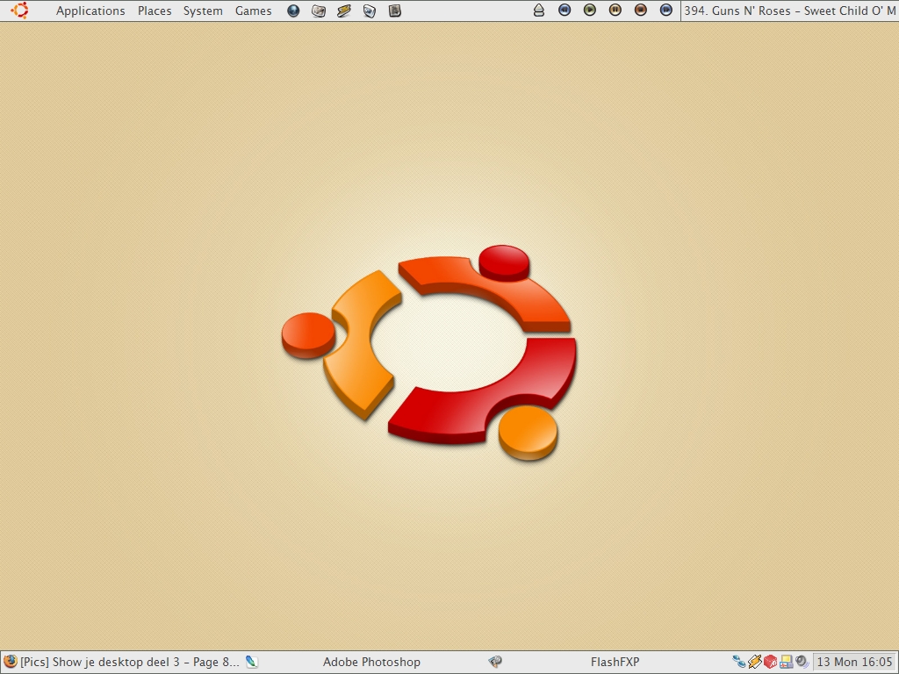Switch to the Firefox '[Pics] Show je desktop' window

point(130,662)
